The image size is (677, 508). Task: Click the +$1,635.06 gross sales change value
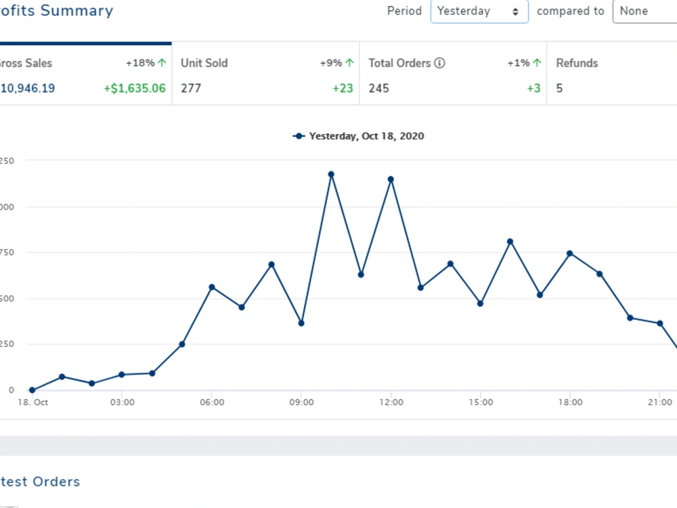coord(135,89)
